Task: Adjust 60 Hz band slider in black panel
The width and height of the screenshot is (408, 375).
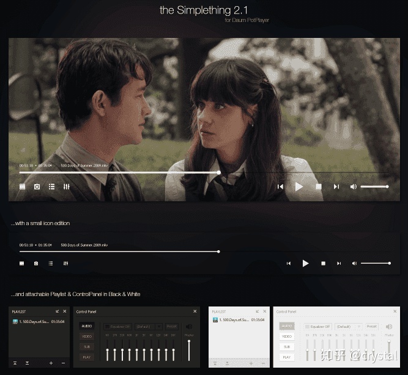Action: 107,351
